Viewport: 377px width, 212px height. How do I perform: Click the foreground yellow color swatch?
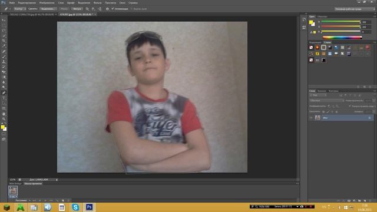(x=311, y=22)
